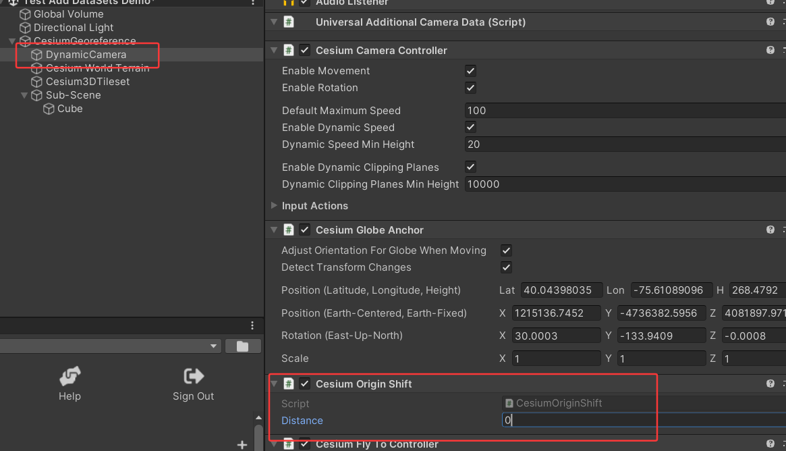Click the Sign Out icon

click(x=194, y=376)
